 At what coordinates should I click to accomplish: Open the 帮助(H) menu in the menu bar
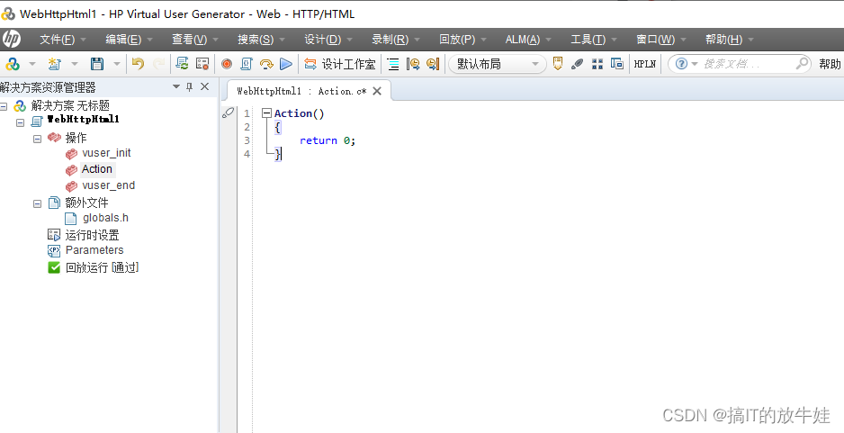[x=730, y=40]
